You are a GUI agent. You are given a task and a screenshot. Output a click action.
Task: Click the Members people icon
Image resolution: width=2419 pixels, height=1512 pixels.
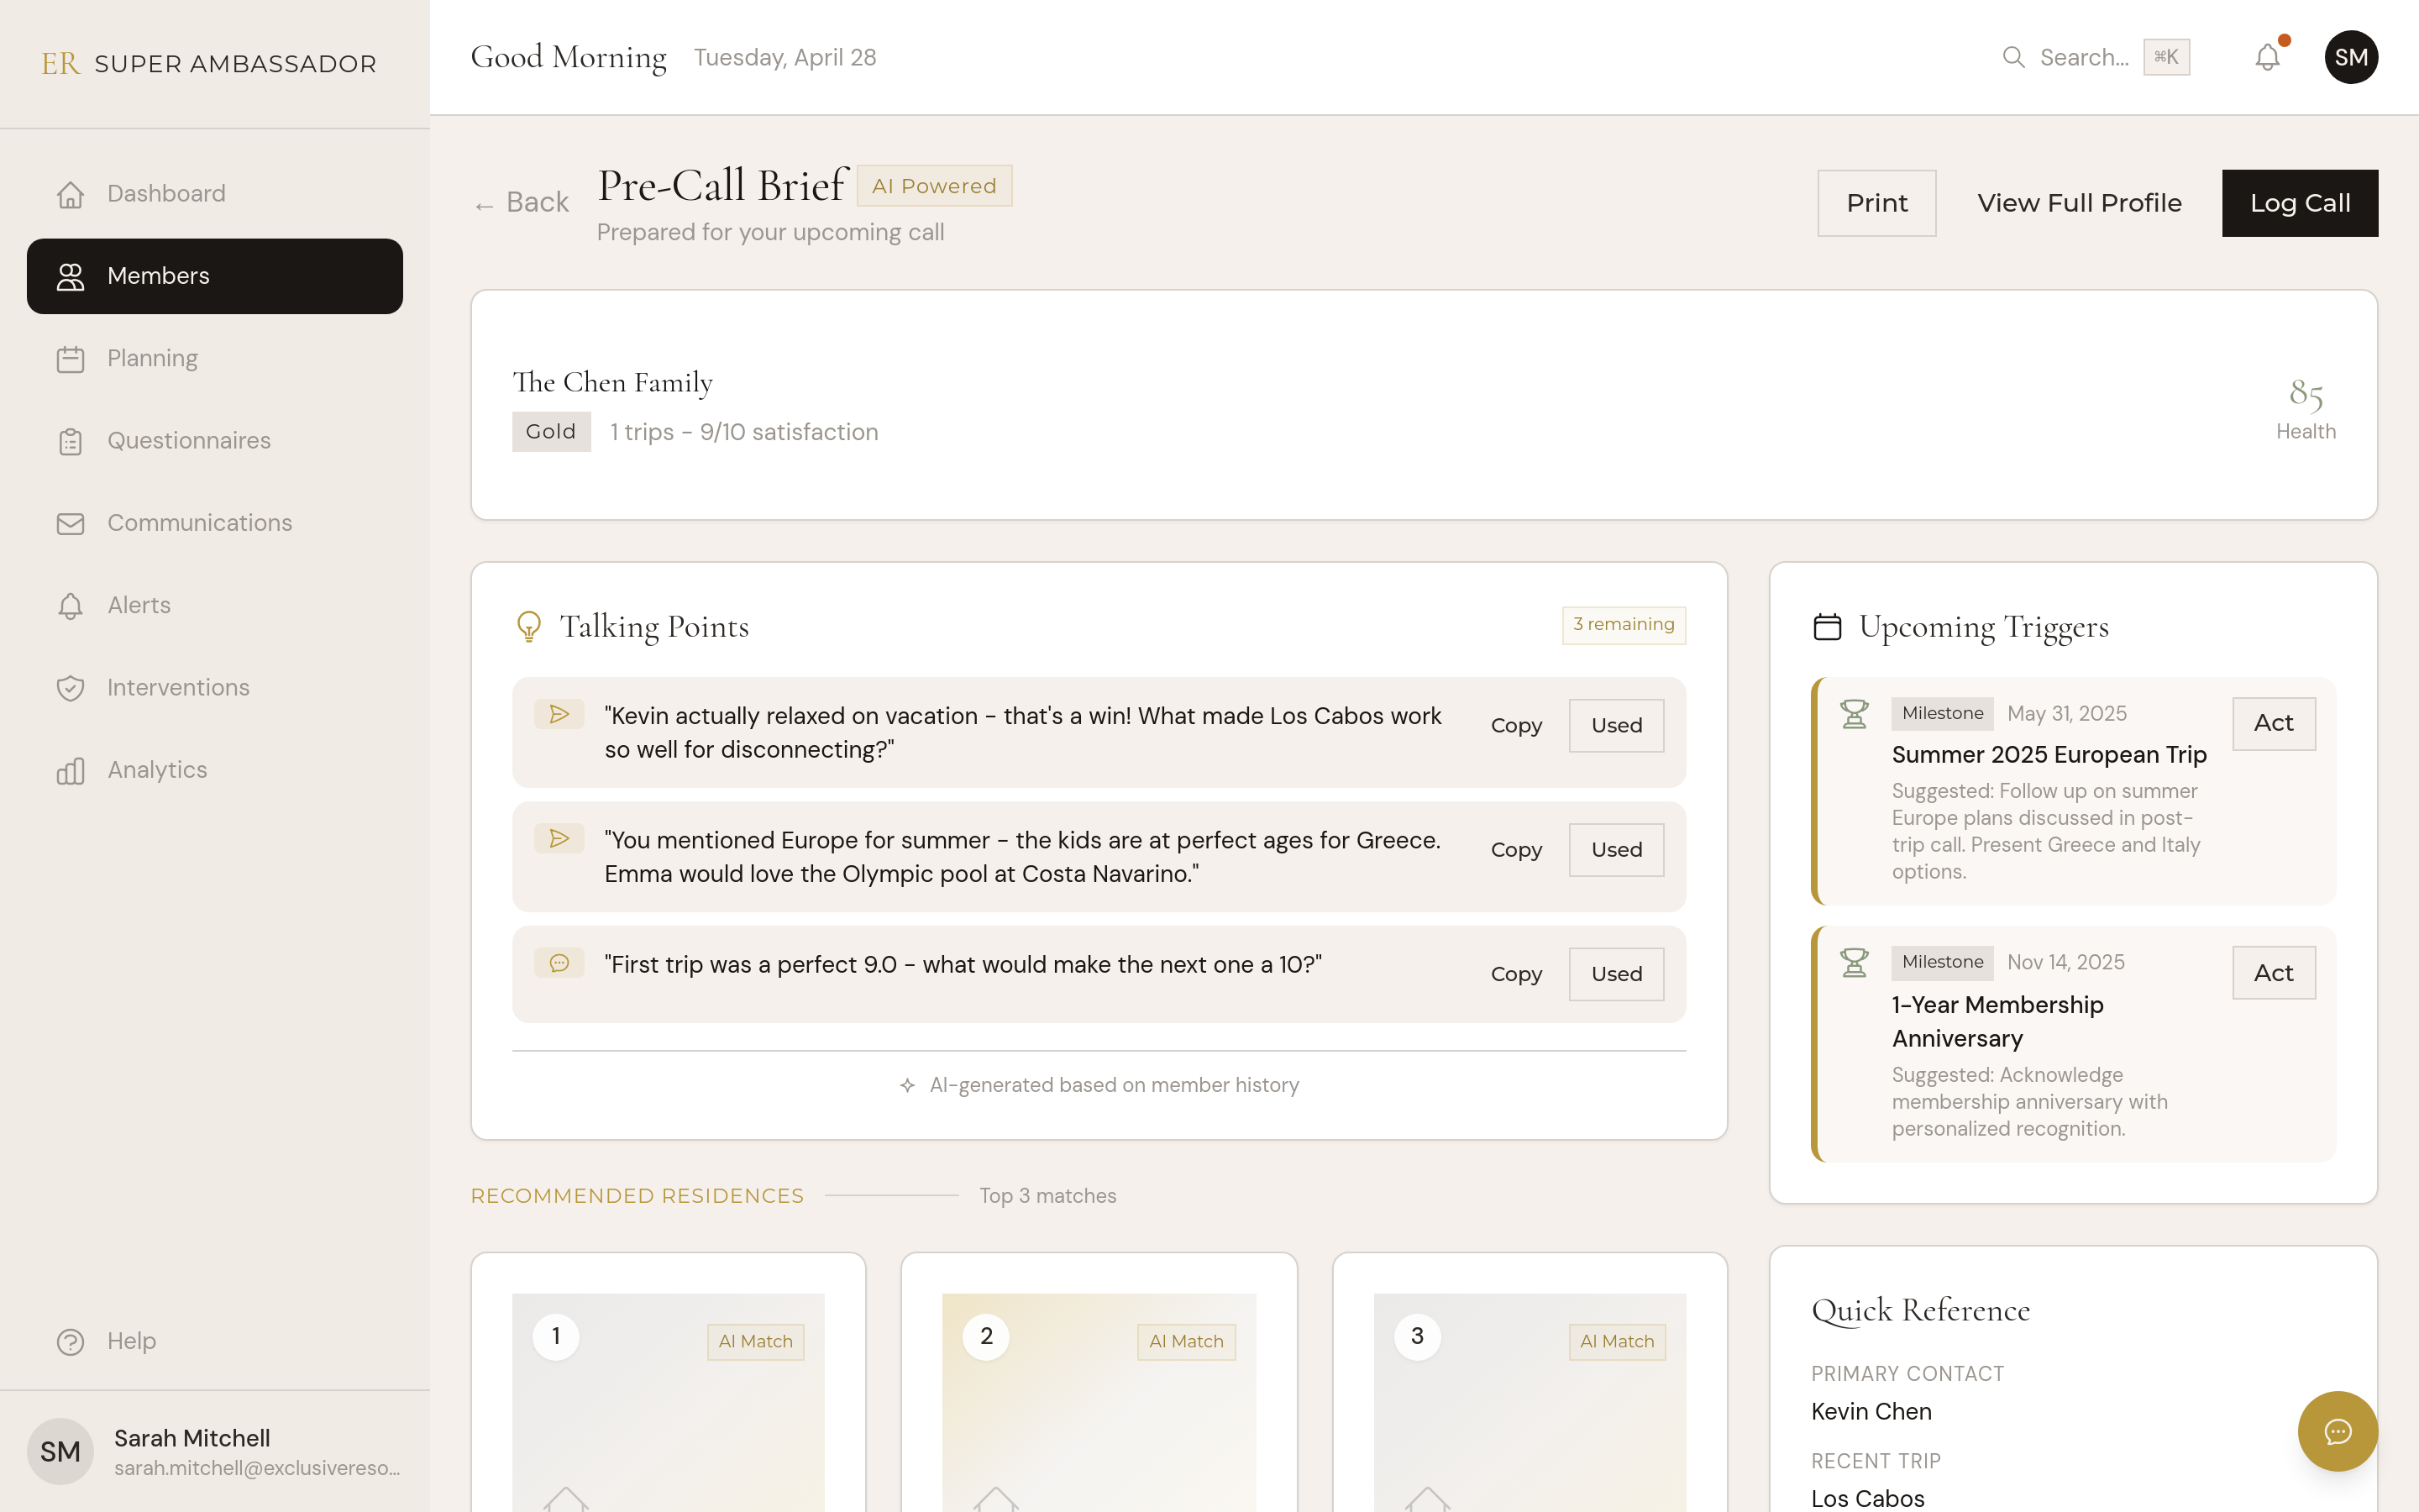click(70, 276)
